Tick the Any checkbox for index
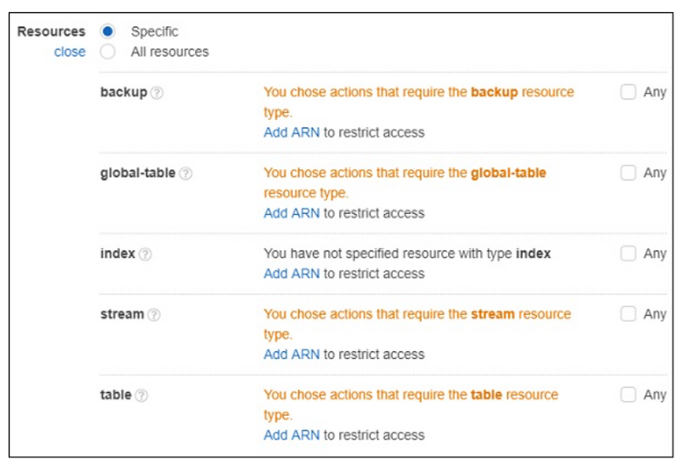The image size is (696, 460). pos(628,253)
